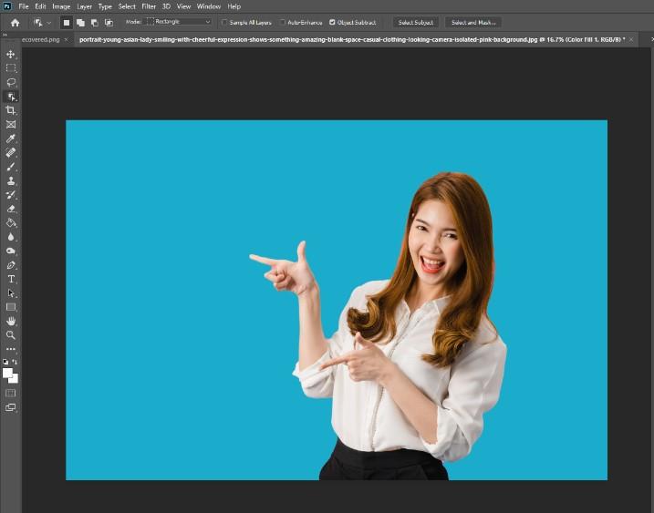Select the Path Selection tool
Screen dimensions: 654x513
pyautogui.click(x=11, y=293)
